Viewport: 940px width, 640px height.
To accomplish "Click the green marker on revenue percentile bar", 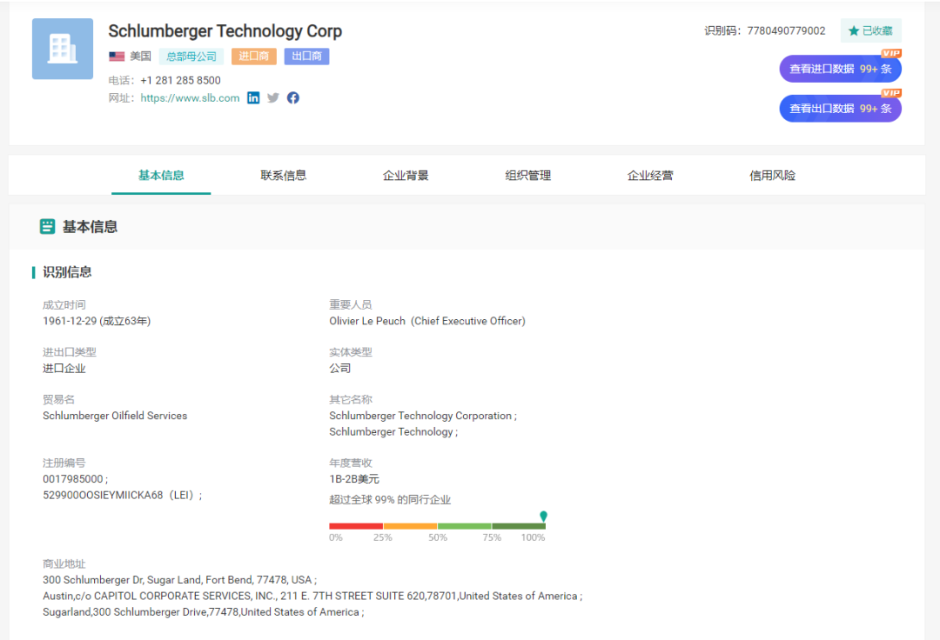I will click(543, 516).
